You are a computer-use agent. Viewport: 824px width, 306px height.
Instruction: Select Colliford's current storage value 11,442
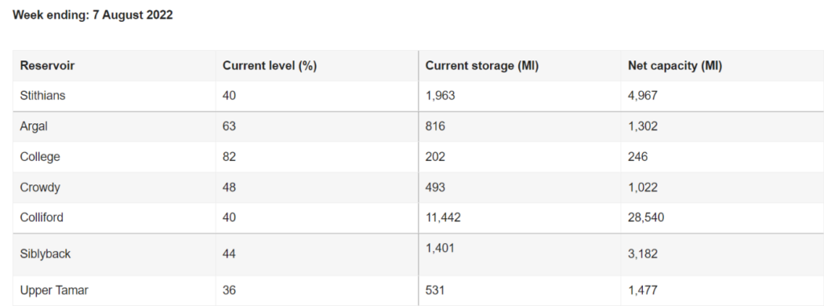[x=443, y=217]
